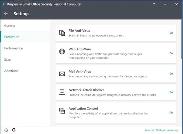Click the Mail Anti-Virus envelope icon
This screenshot has height=134, width=183.
[62, 74]
